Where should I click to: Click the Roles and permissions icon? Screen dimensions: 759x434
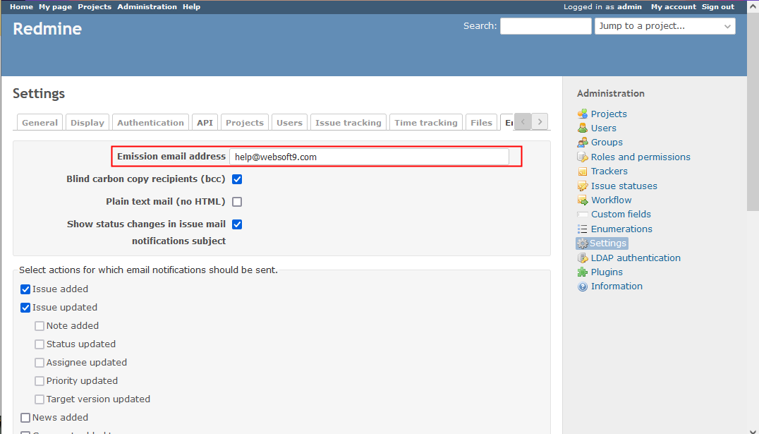(x=583, y=157)
